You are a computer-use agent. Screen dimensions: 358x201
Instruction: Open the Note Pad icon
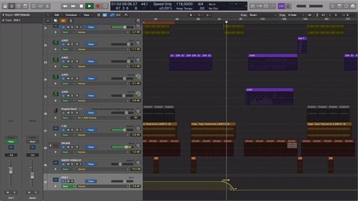tap(340, 6)
